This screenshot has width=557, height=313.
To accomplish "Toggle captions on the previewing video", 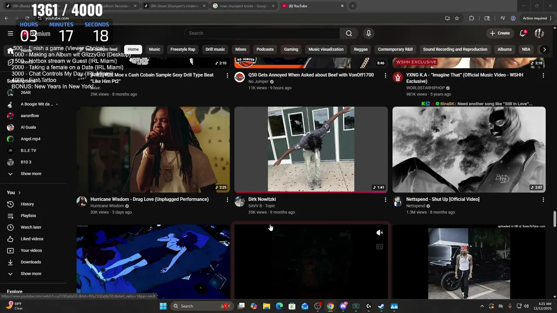I will click(379, 247).
